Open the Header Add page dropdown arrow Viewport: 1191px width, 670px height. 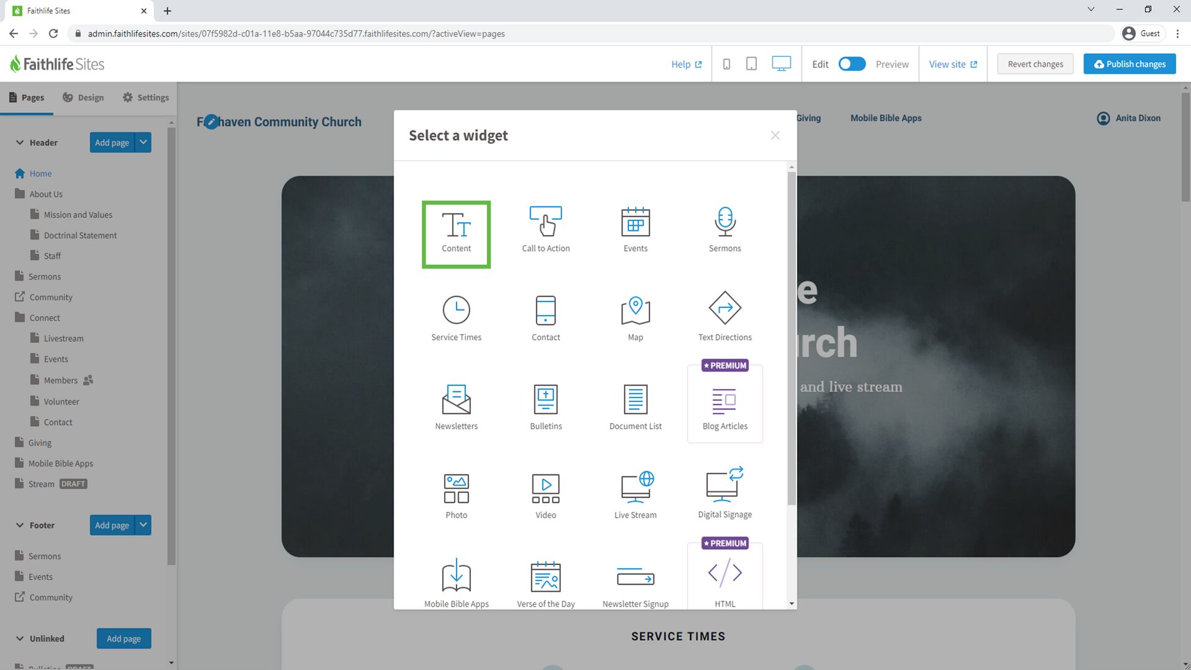(143, 142)
